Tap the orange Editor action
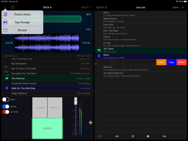This screenshot has width=188, height=141. tap(161, 62)
